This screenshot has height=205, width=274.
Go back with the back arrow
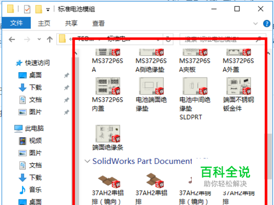coord(12,39)
